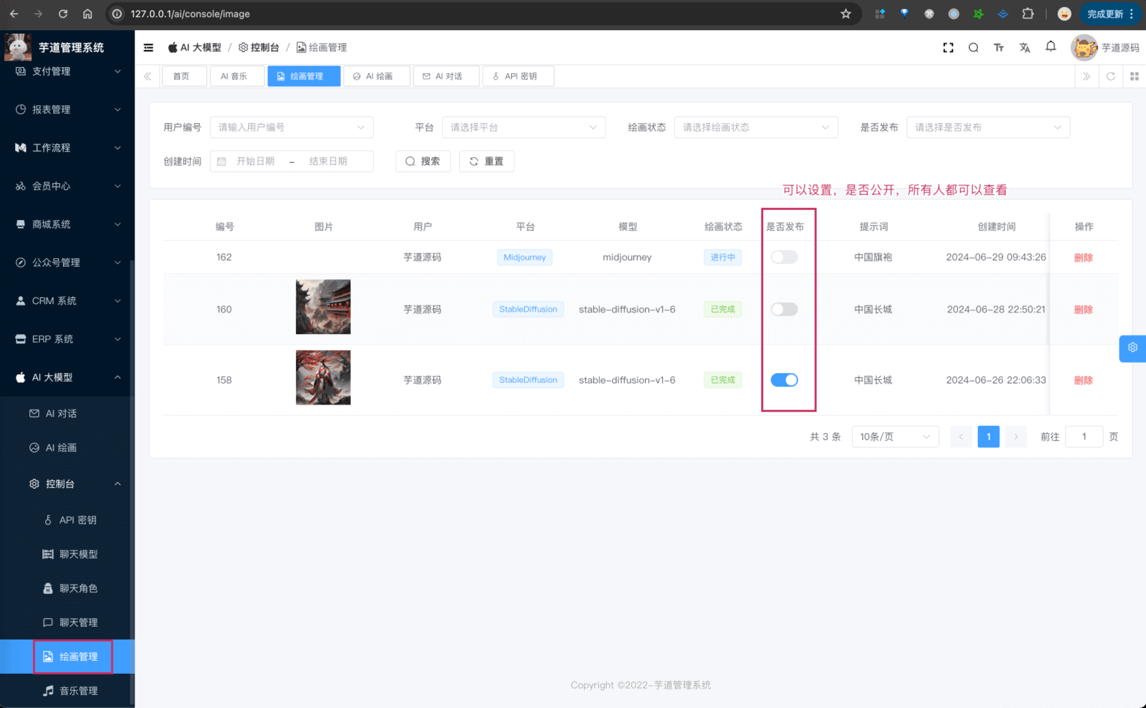Select 聊天角色 in the sidebar menu

[77, 588]
